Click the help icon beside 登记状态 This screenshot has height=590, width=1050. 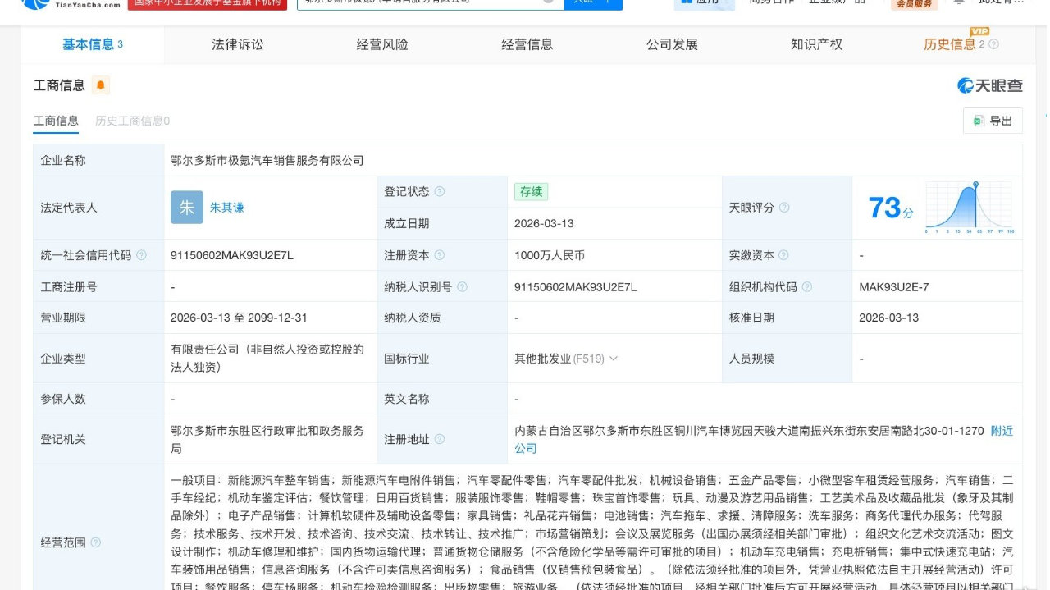[x=440, y=192]
